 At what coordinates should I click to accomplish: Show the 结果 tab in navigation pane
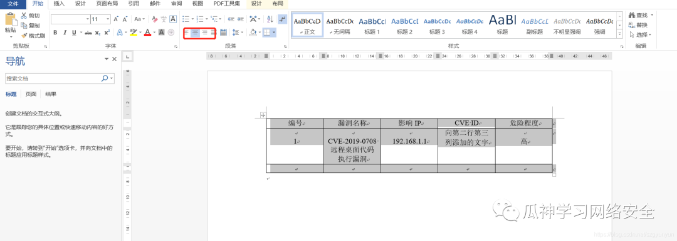(x=51, y=94)
